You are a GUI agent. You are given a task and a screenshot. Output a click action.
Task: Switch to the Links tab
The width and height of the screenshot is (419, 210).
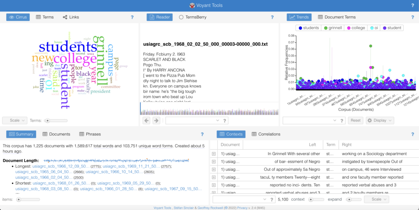pyautogui.click(x=71, y=17)
